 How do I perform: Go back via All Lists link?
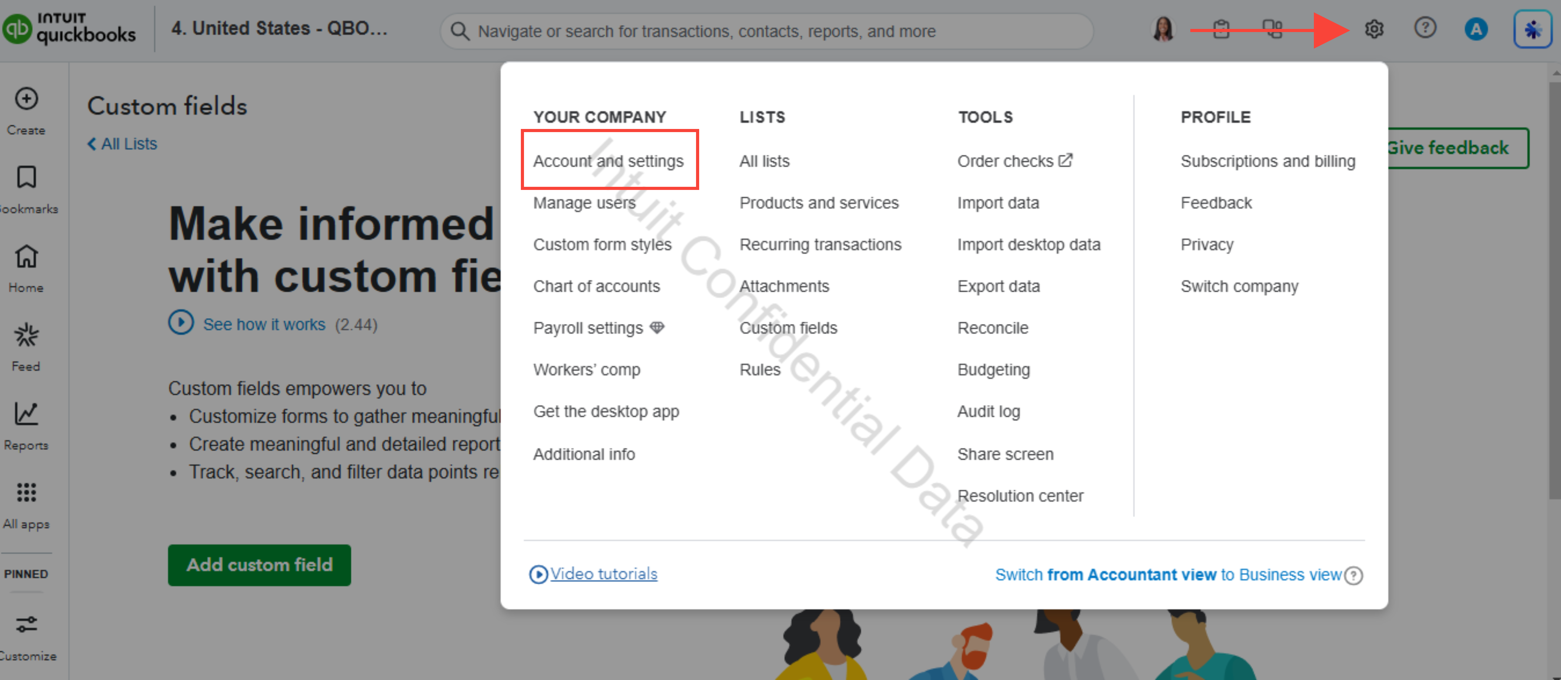[123, 143]
